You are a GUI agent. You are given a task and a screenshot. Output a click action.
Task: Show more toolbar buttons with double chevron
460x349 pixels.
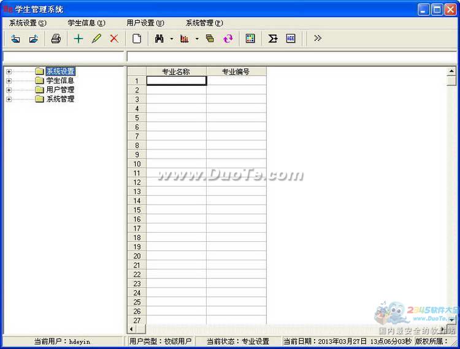318,39
